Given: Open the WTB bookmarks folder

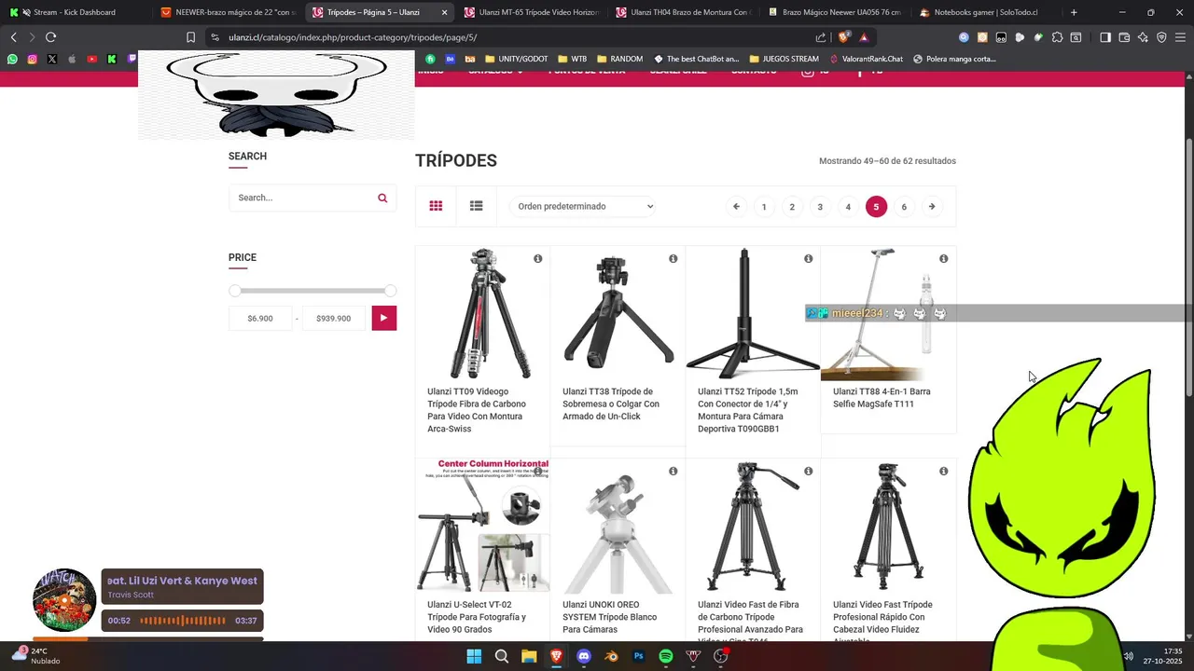Looking at the screenshot, I should [572, 59].
